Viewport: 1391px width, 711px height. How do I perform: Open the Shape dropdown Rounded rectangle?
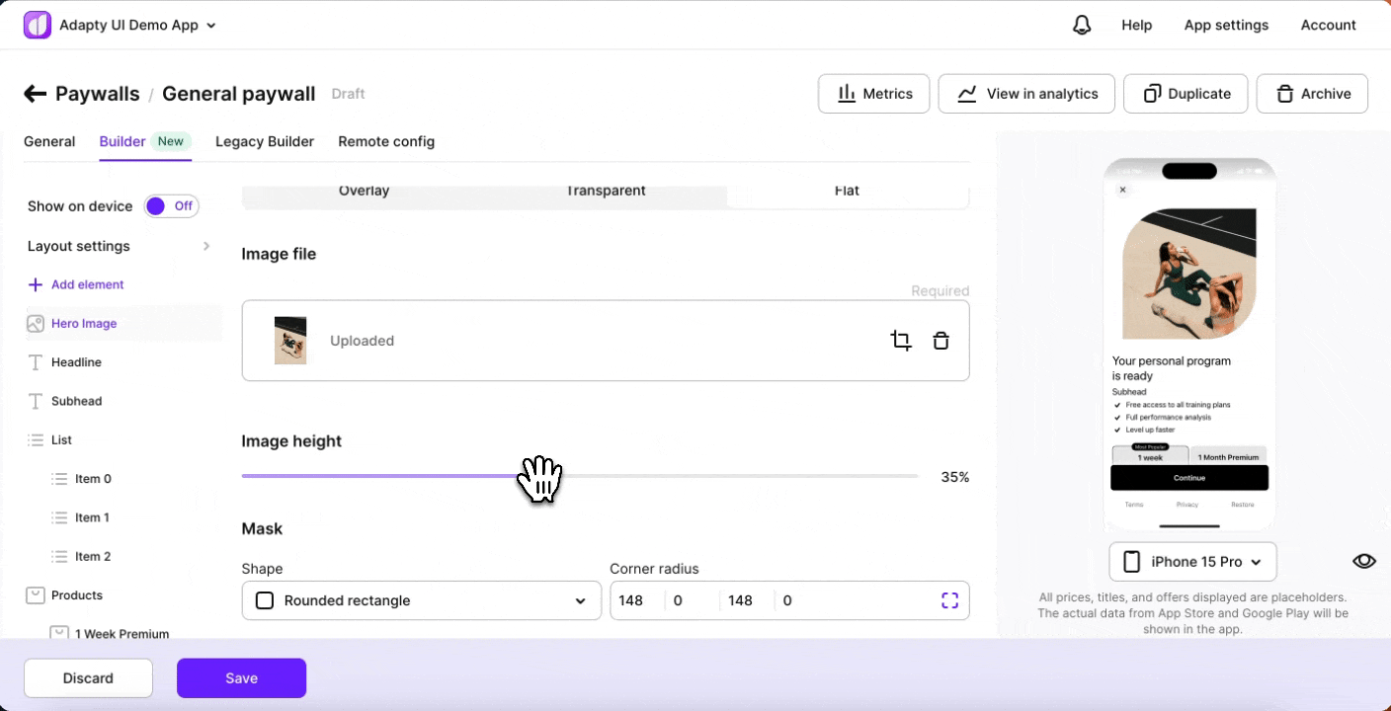tap(421, 600)
